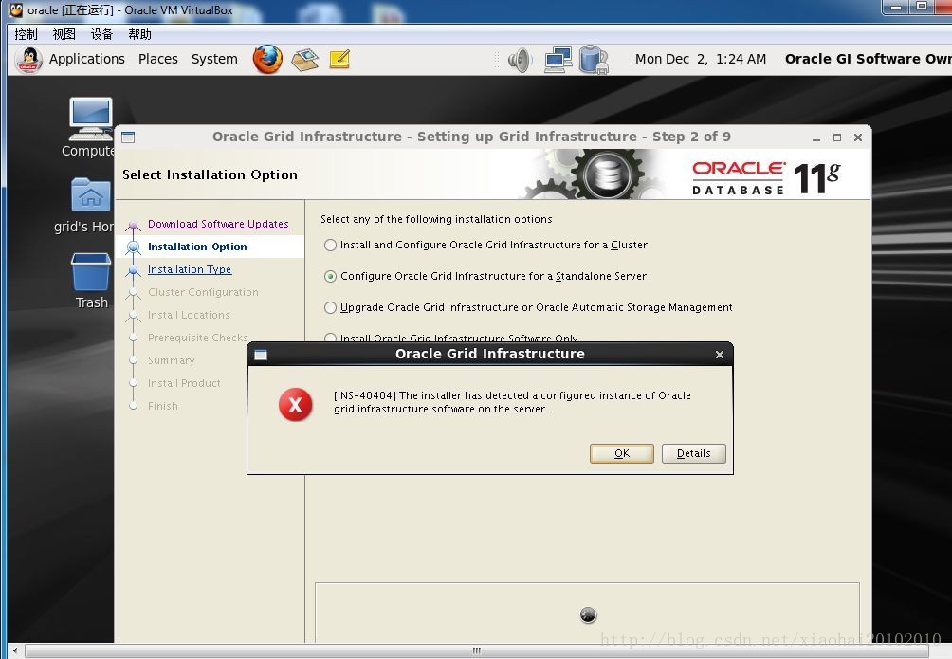Open the network connections tray icon

point(558,60)
